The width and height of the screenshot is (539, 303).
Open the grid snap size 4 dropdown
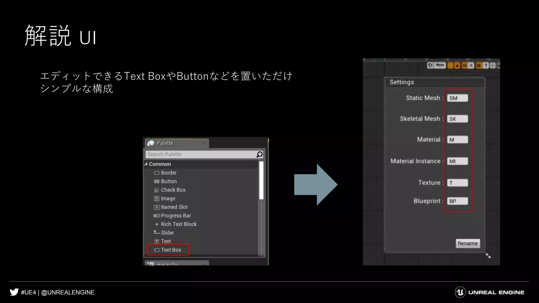[486, 65]
